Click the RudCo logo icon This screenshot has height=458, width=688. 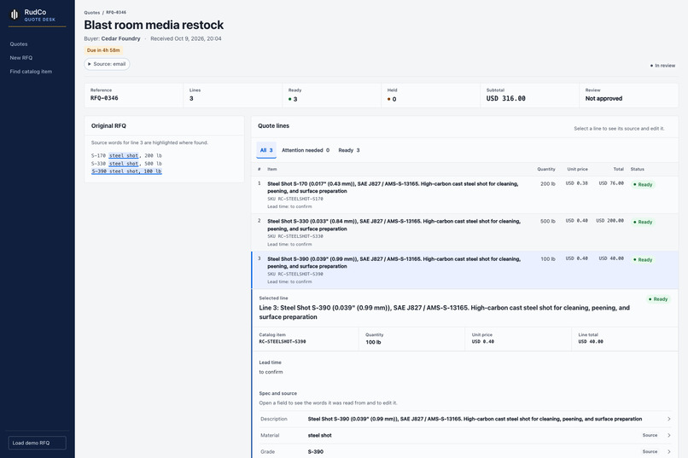[x=15, y=14]
